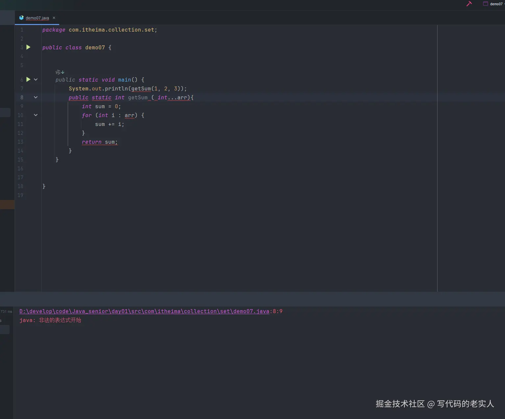Run class demo07 via gutter arrow

point(28,47)
